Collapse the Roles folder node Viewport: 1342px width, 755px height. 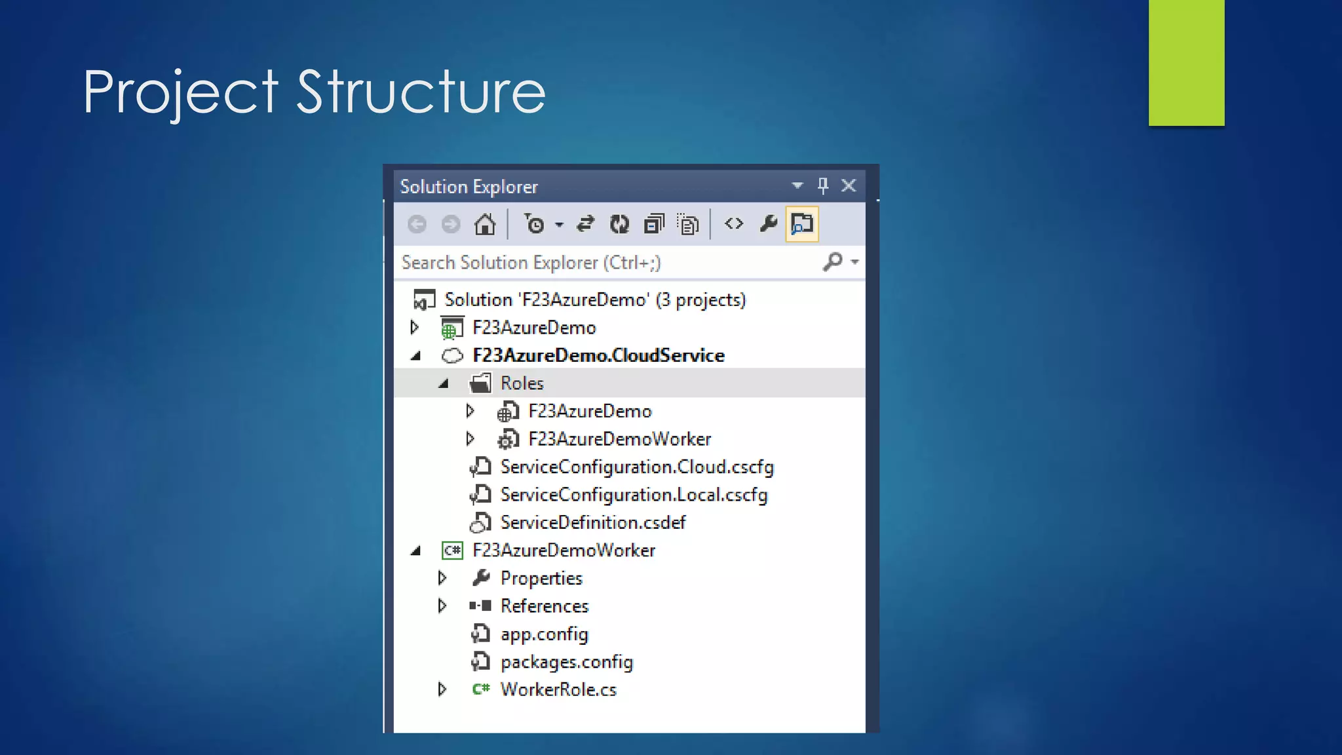click(444, 383)
